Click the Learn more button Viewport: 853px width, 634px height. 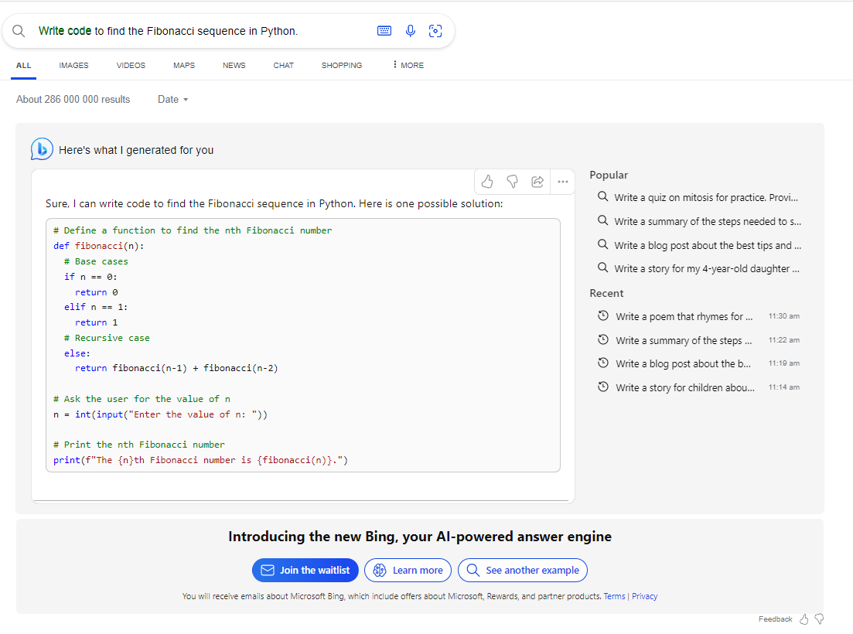point(408,571)
